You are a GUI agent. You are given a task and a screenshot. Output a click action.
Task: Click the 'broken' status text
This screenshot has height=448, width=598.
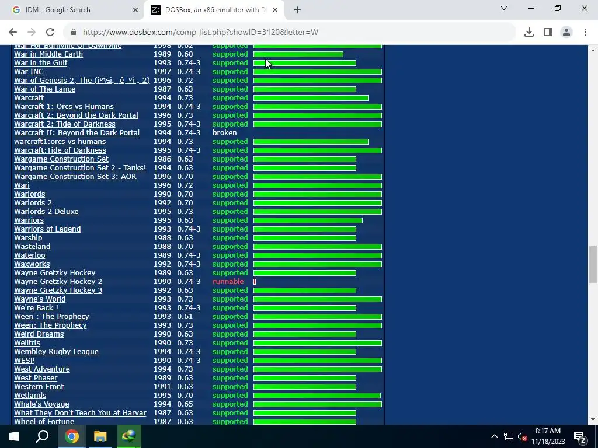[225, 133]
